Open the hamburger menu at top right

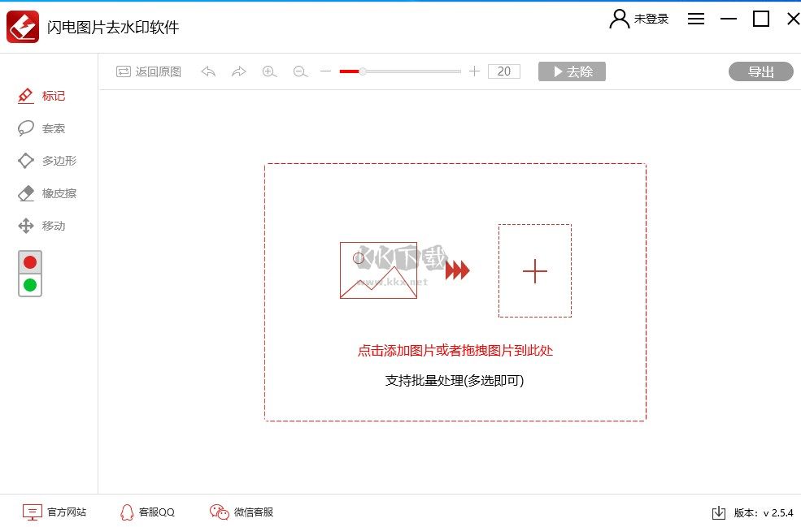click(x=696, y=19)
